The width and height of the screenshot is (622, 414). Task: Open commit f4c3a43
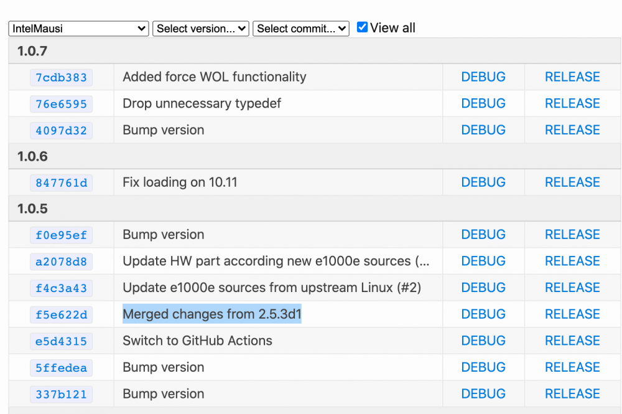click(61, 288)
